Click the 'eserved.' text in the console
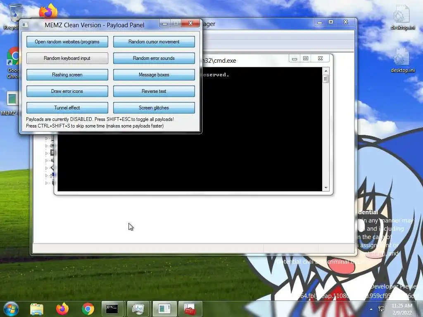Image resolution: width=423 pixels, height=317 pixels. click(216, 75)
